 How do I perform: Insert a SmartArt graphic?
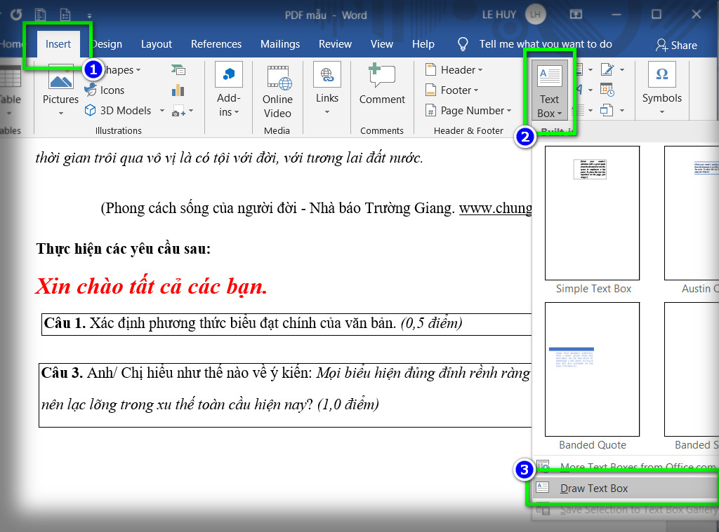coord(178,69)
